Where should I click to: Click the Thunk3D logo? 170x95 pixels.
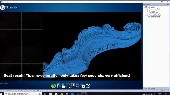point(8,8)
